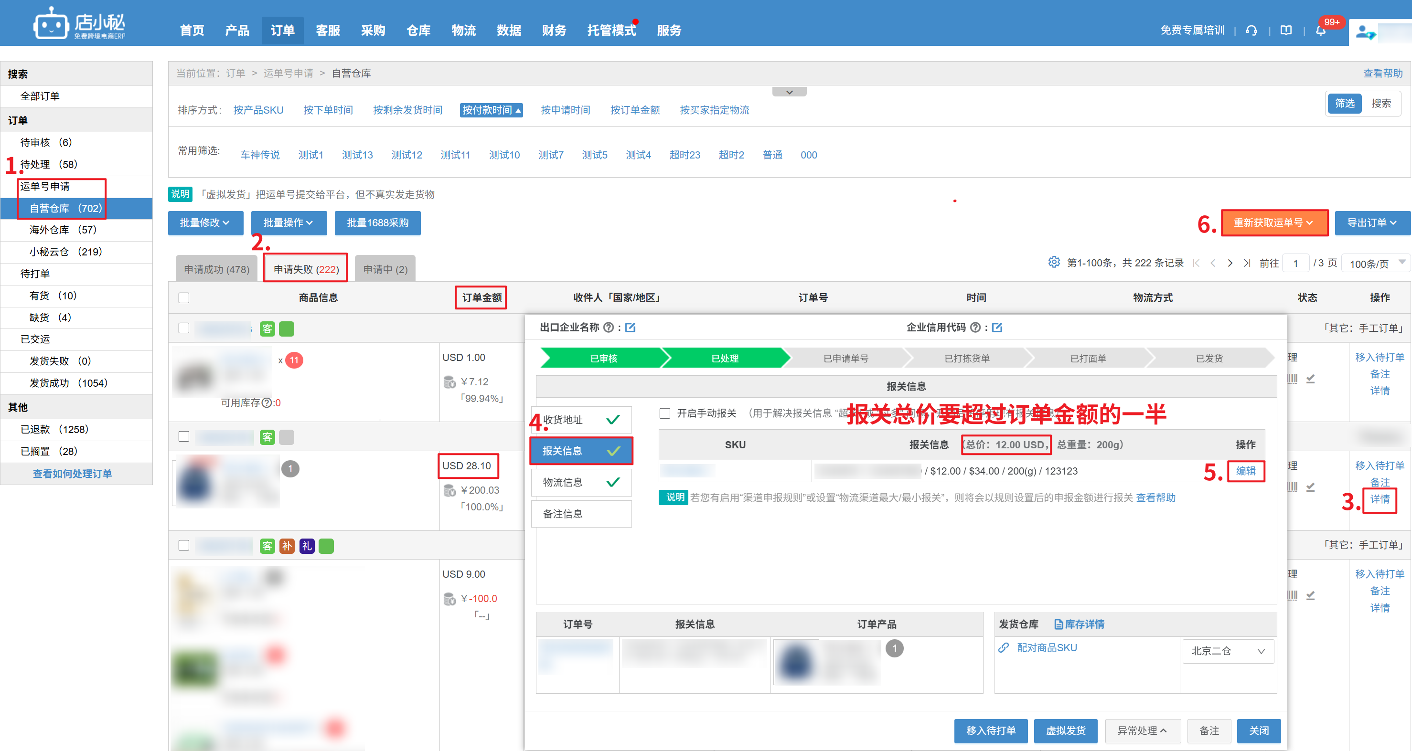Expand the 重新获取运单号 dropdown button
1412x751 pixels.
click(x=1273, y=223)
